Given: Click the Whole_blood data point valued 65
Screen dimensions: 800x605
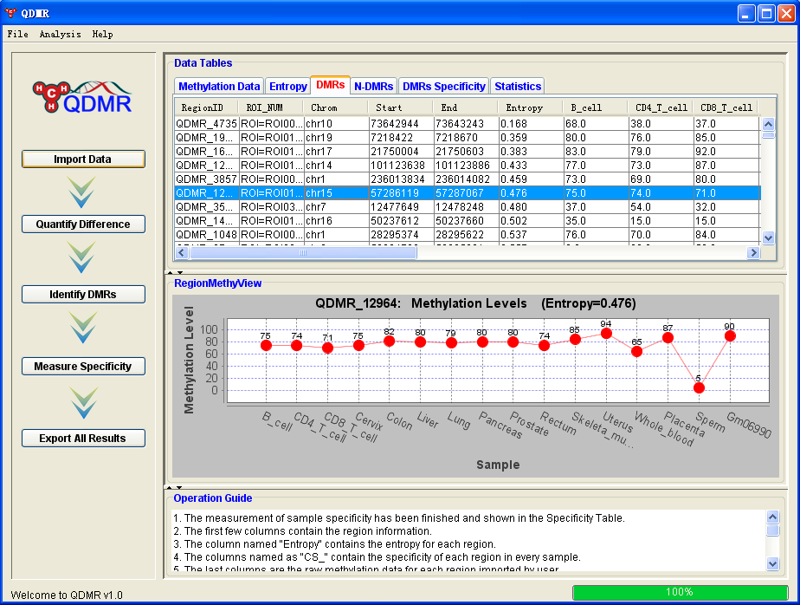Looking at the screenshot, I should (636, 352).
